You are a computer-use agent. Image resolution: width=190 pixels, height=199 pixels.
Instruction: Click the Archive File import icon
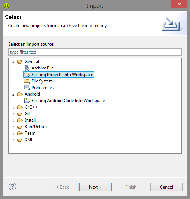pos(27,68)
